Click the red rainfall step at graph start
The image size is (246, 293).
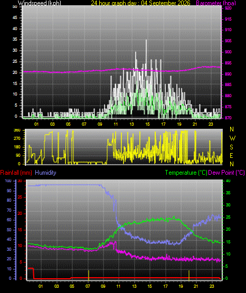pyautogui.click(x=31, y=273)
